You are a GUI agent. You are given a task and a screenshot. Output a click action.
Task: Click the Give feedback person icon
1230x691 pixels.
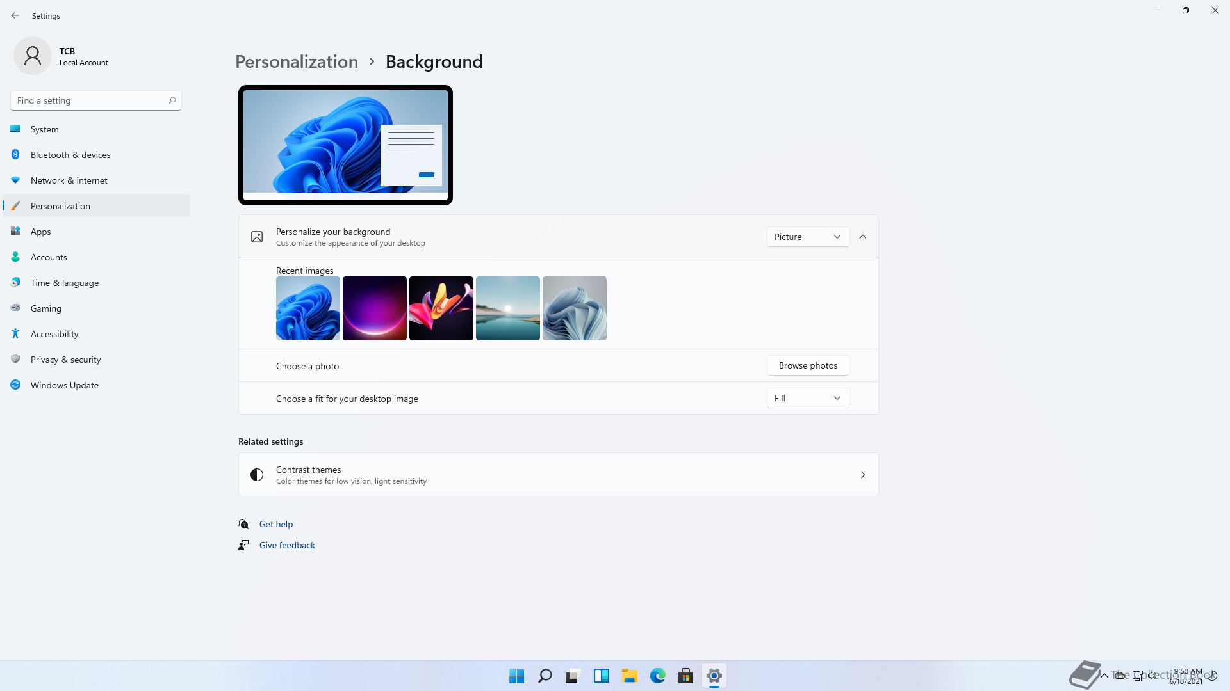(x=243, y=545)
